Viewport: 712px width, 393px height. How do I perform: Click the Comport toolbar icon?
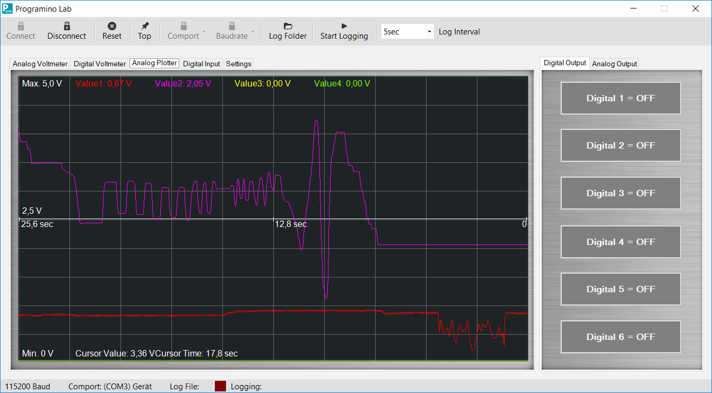click(183, 30)
